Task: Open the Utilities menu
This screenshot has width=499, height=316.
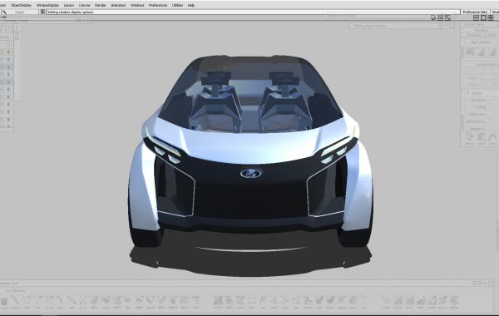Action: [x=177, y=5]
